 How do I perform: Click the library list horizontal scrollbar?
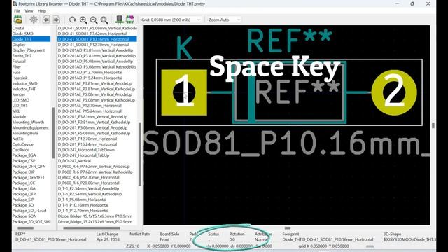(x=26, y=228)
